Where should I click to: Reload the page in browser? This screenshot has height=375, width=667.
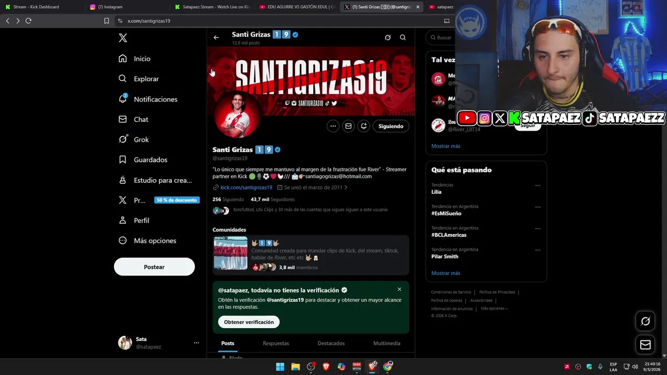coord(28,21)
